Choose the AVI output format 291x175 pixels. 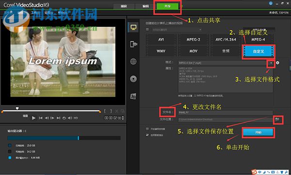click(x=161, y=39)
